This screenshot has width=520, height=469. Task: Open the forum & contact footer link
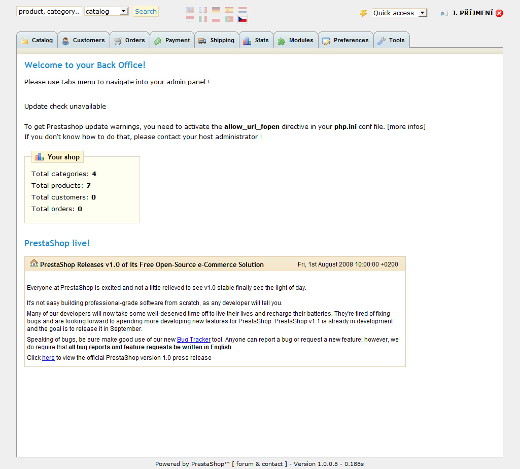259,464
